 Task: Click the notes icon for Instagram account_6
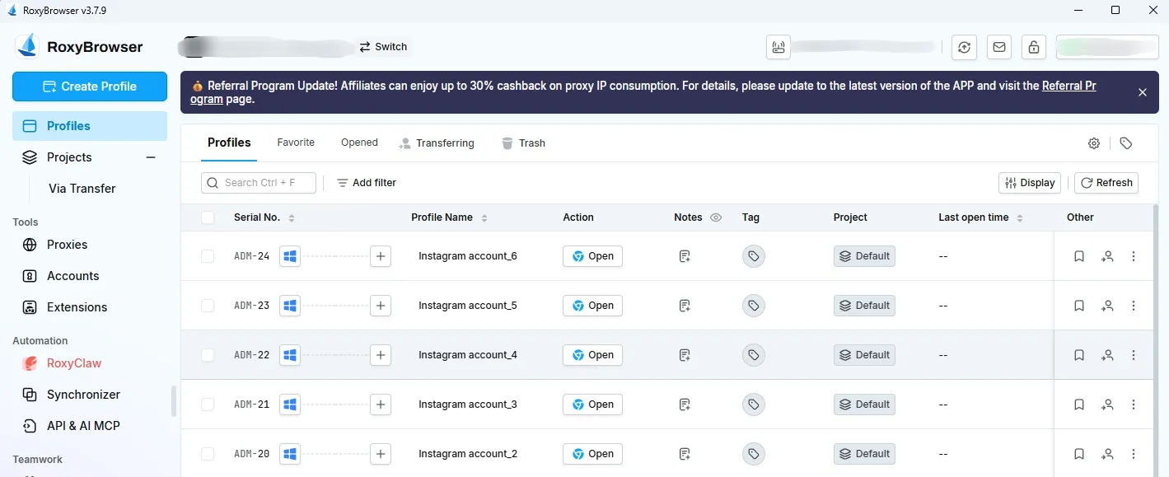point(684,256)
